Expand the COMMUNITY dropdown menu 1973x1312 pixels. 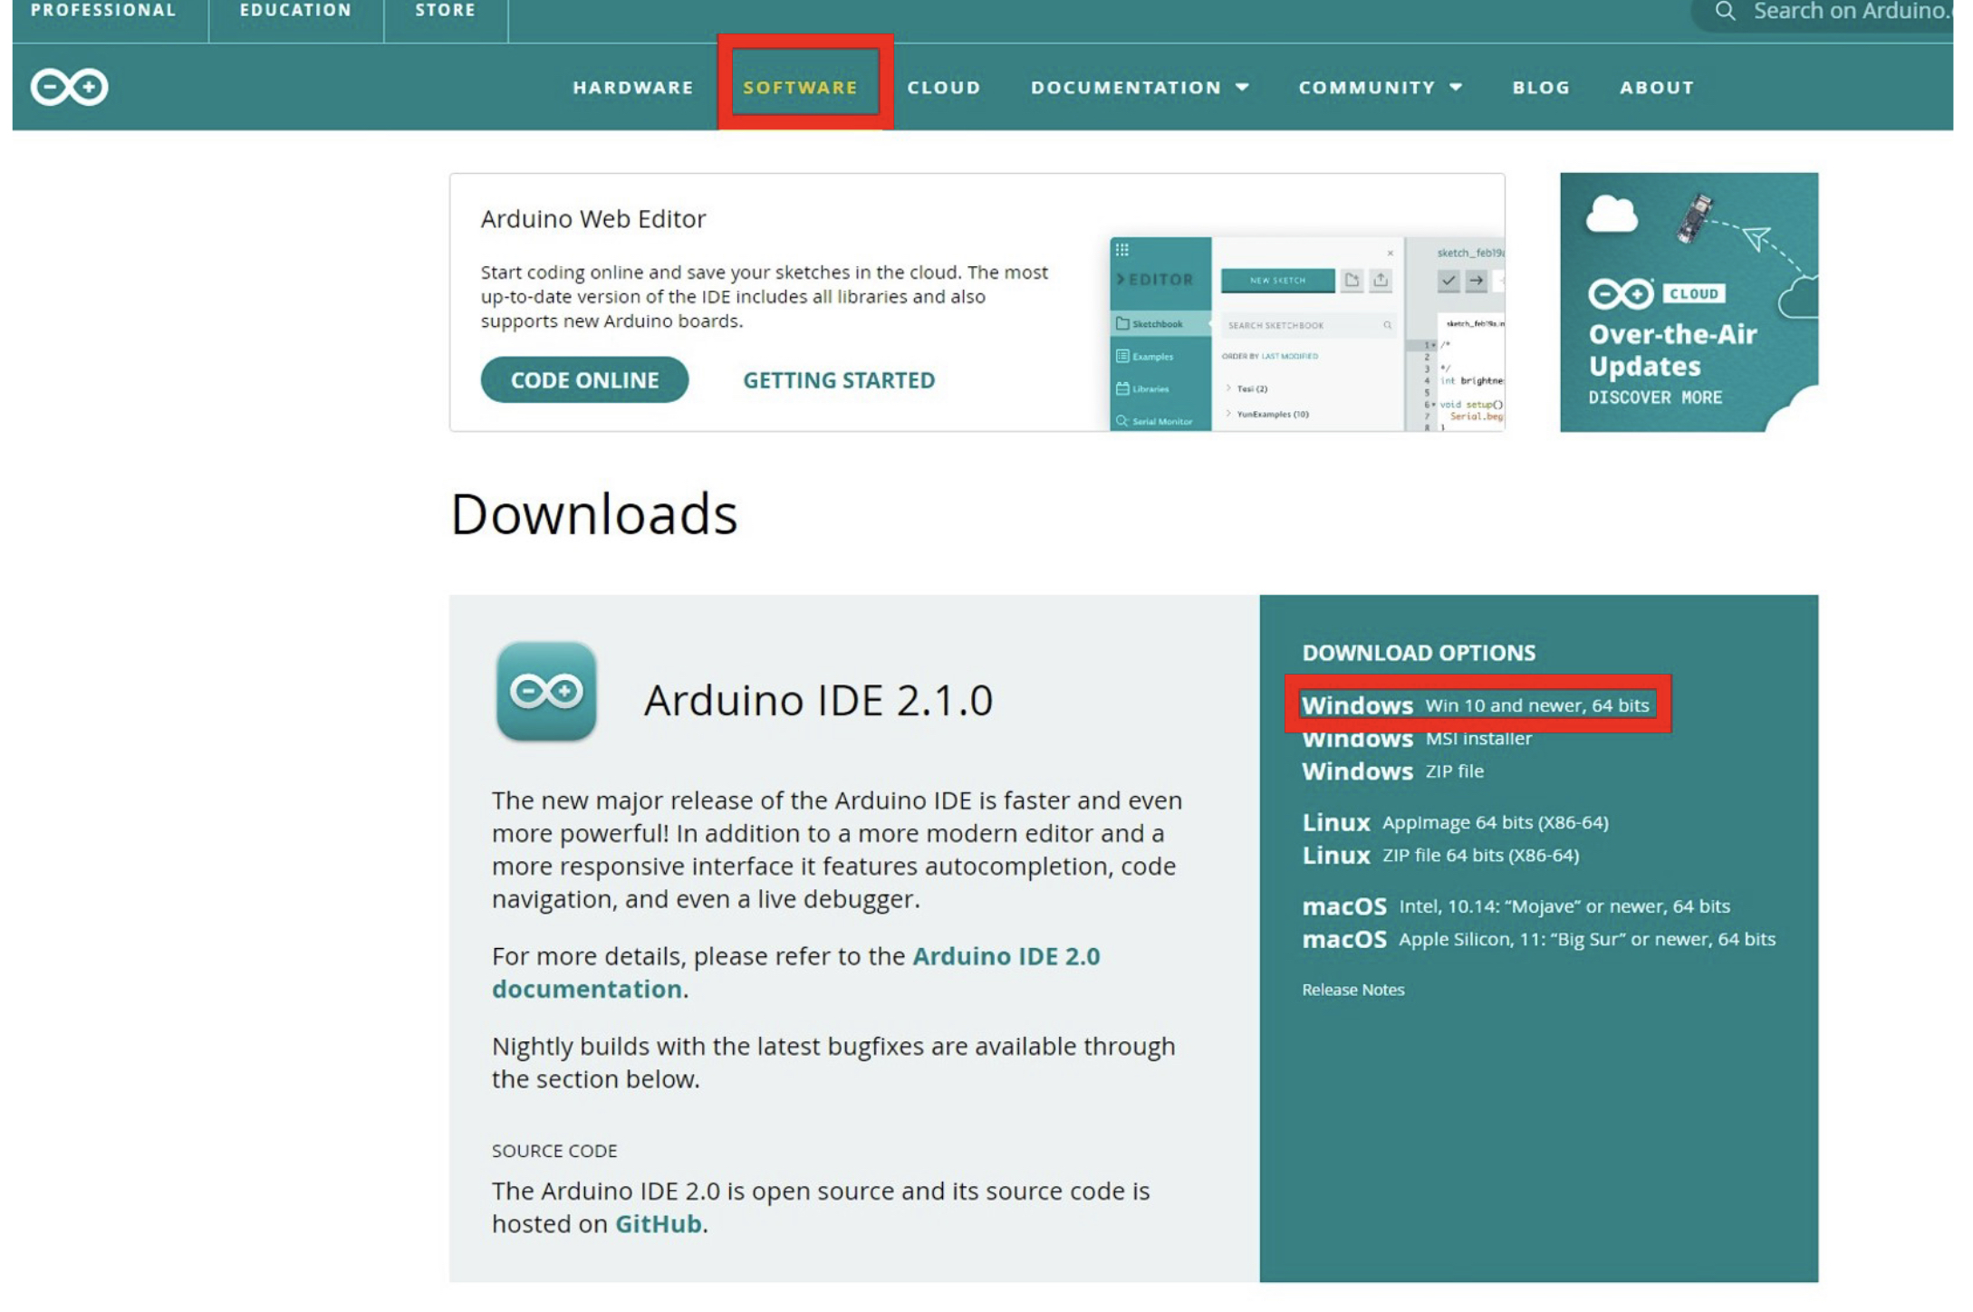point(1380,87)
